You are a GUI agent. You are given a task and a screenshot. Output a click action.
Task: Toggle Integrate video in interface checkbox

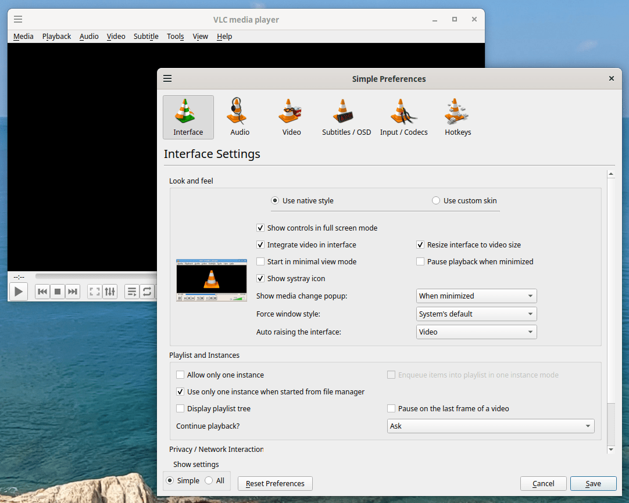coord(306,245)
